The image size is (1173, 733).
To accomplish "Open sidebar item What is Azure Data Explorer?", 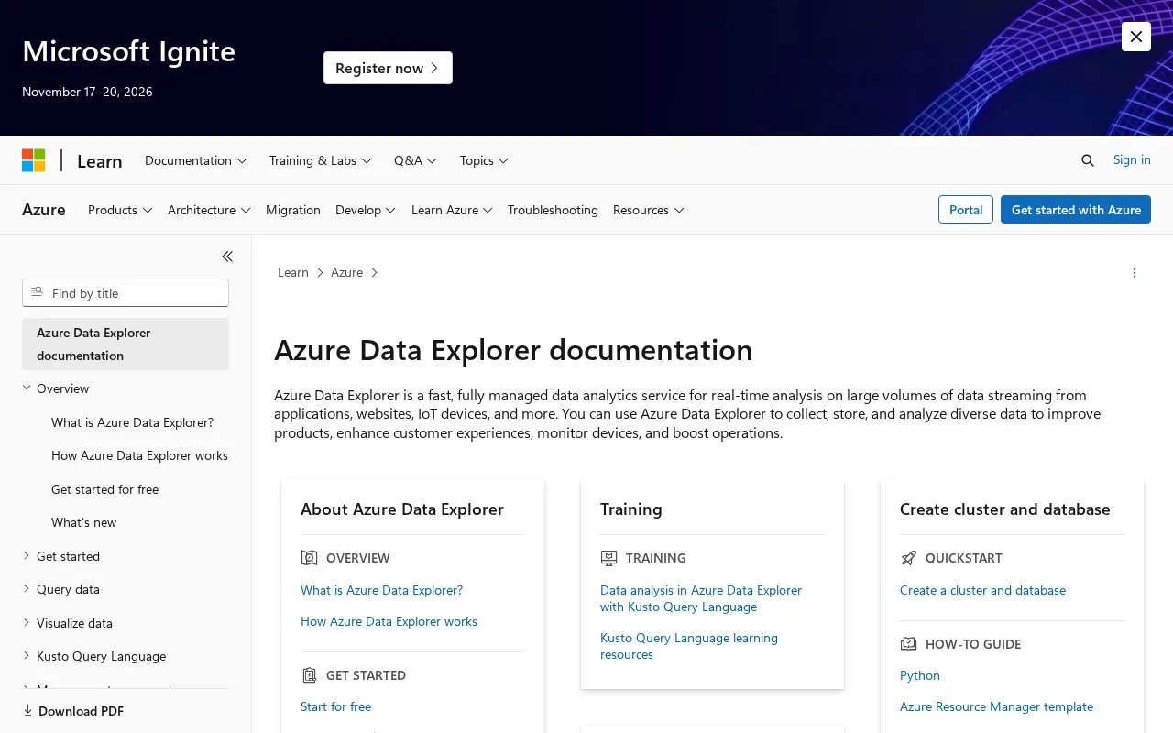I will [133, 422].
